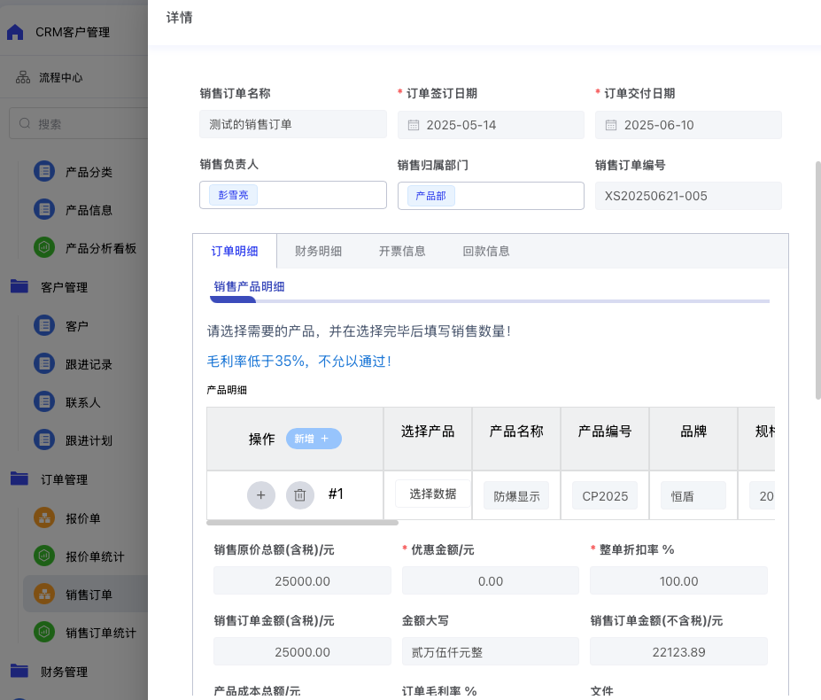Click calendar icon in 订单交付日期 field
821x700 pixels.
click(611, 125)
